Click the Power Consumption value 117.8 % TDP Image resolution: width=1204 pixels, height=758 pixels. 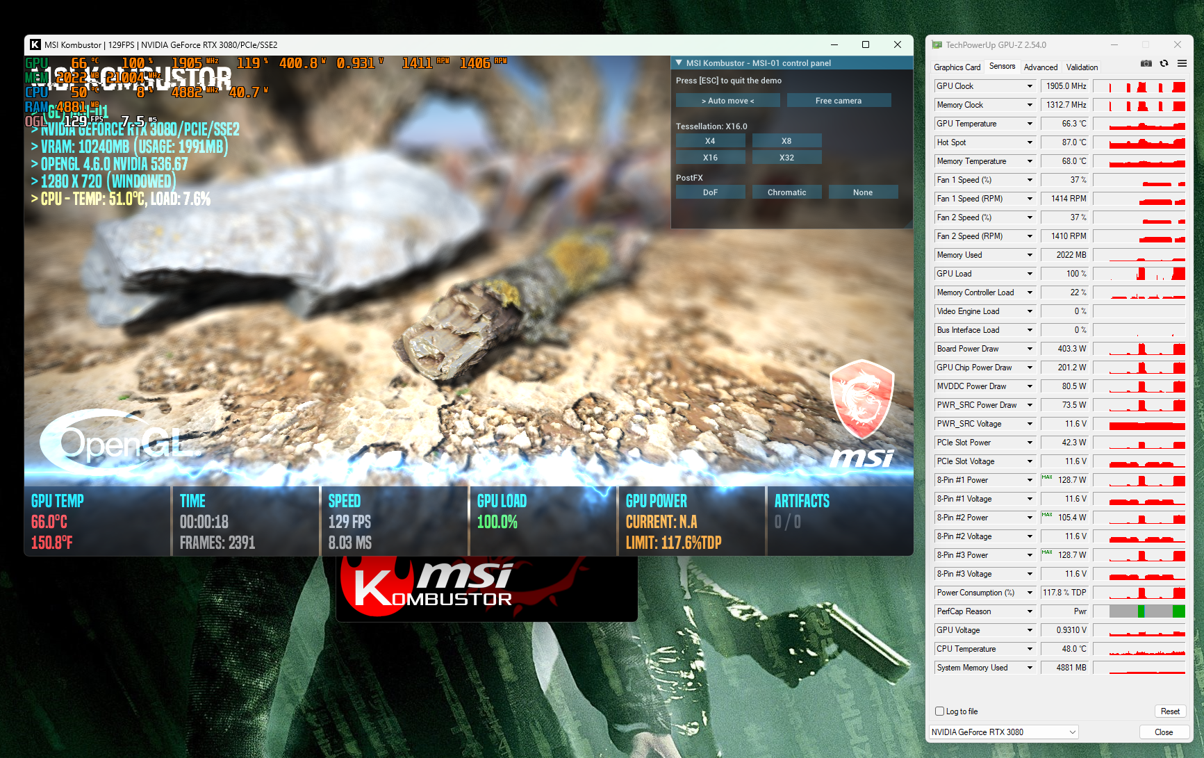coord(1065,593)
